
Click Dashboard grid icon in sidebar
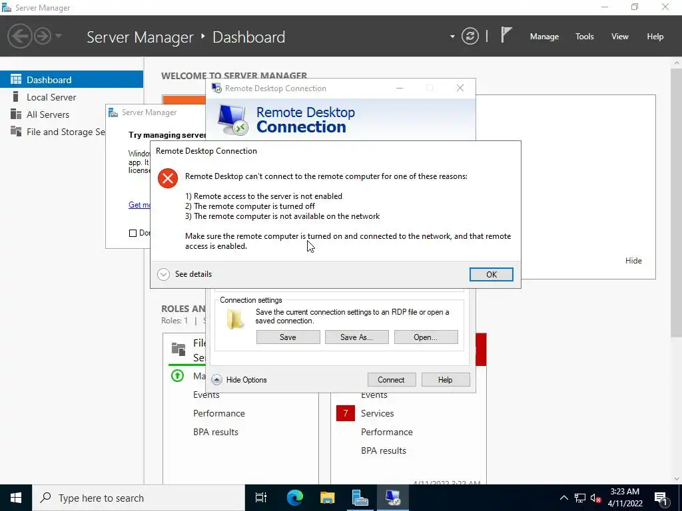16,79
